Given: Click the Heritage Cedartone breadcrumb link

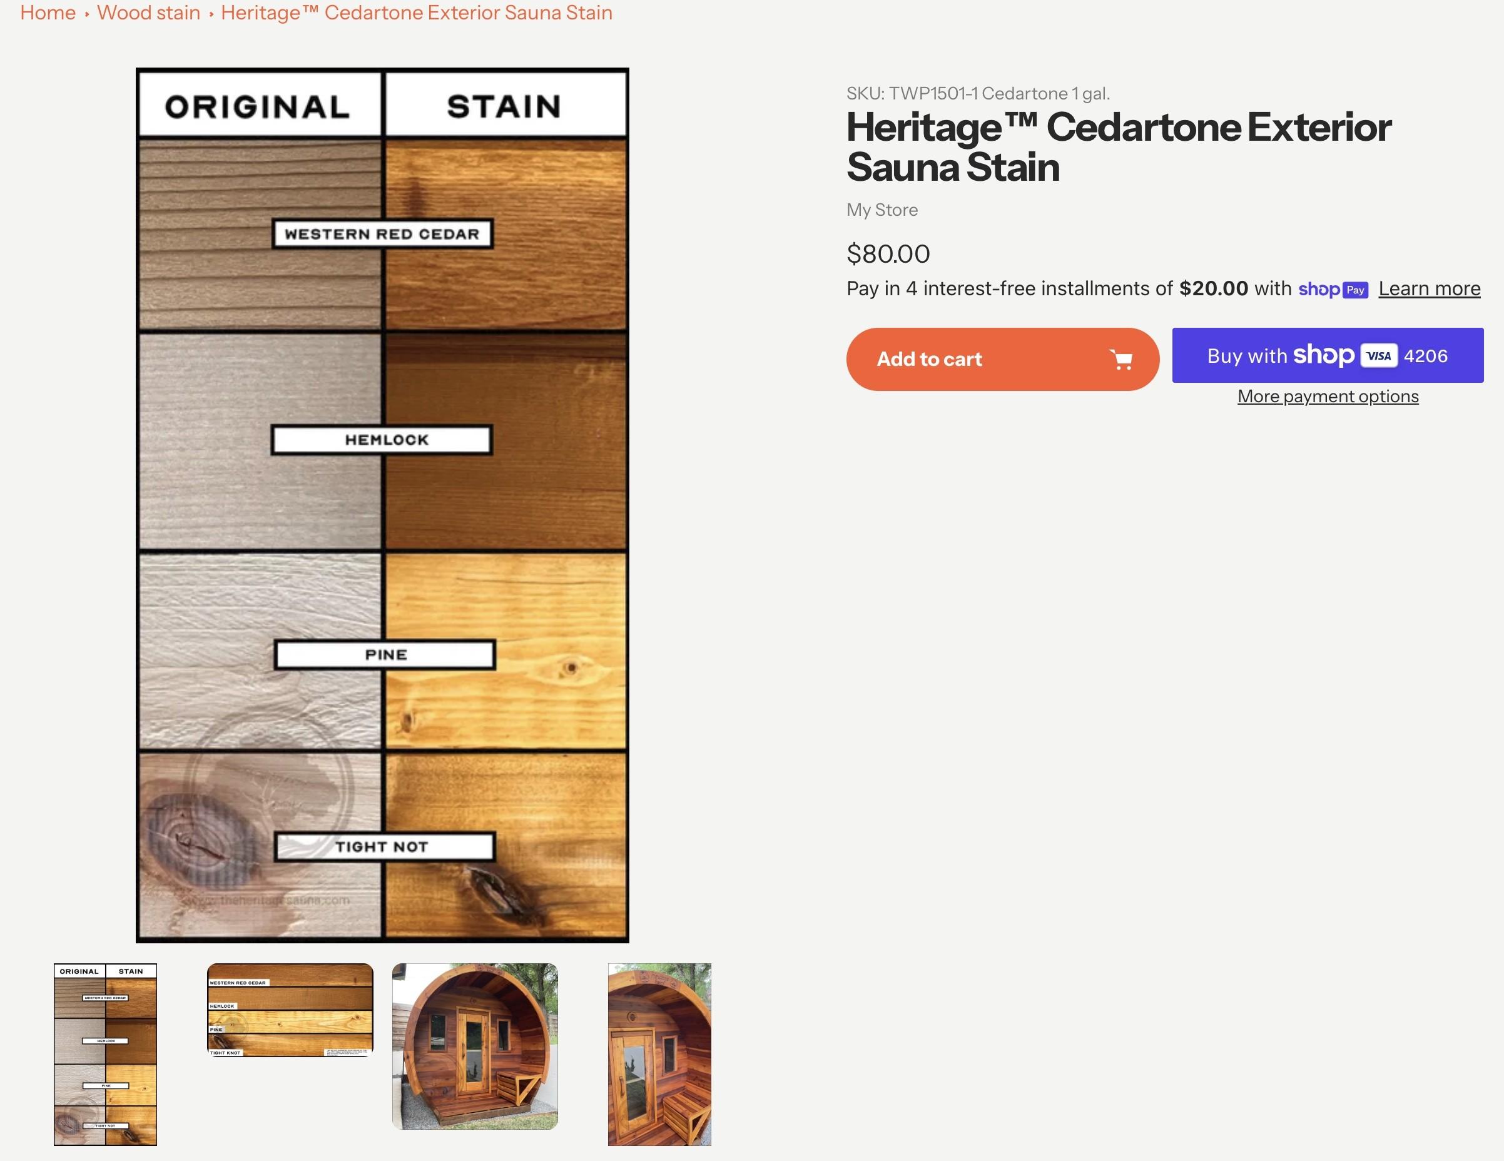Looking at the screenshot, I should 416,13.
